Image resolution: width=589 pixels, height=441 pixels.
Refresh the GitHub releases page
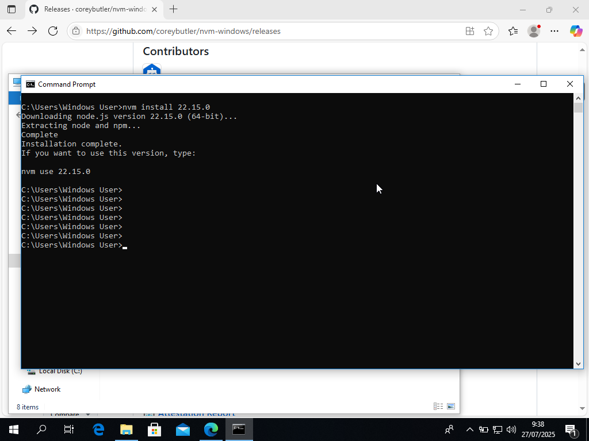point(53,31)
